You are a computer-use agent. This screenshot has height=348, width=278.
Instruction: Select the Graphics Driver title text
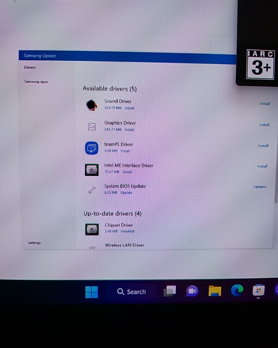(120, 123)
